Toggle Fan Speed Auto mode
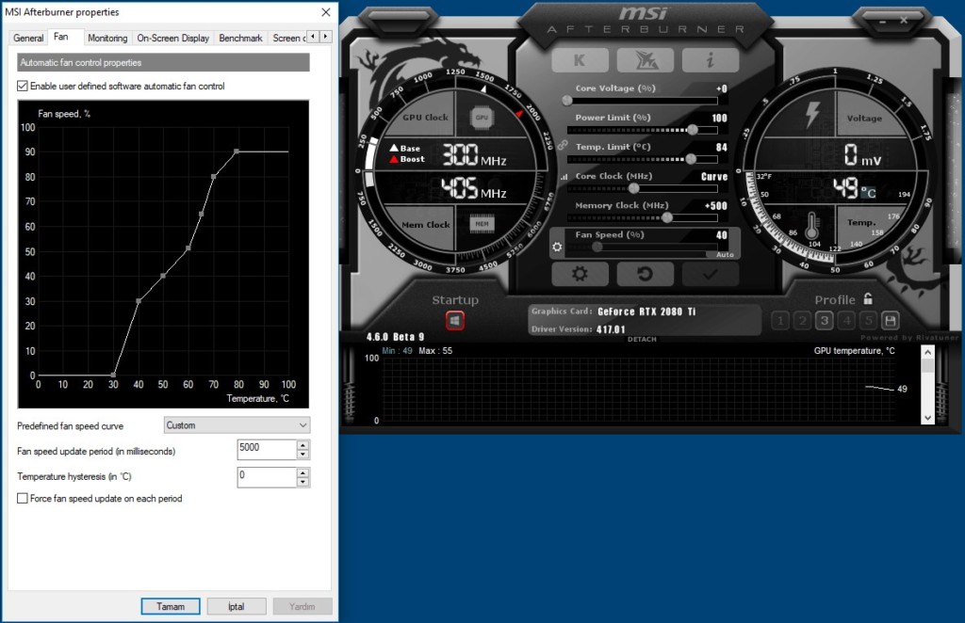Viewport: 965px width, 623px height. [725, 254]
